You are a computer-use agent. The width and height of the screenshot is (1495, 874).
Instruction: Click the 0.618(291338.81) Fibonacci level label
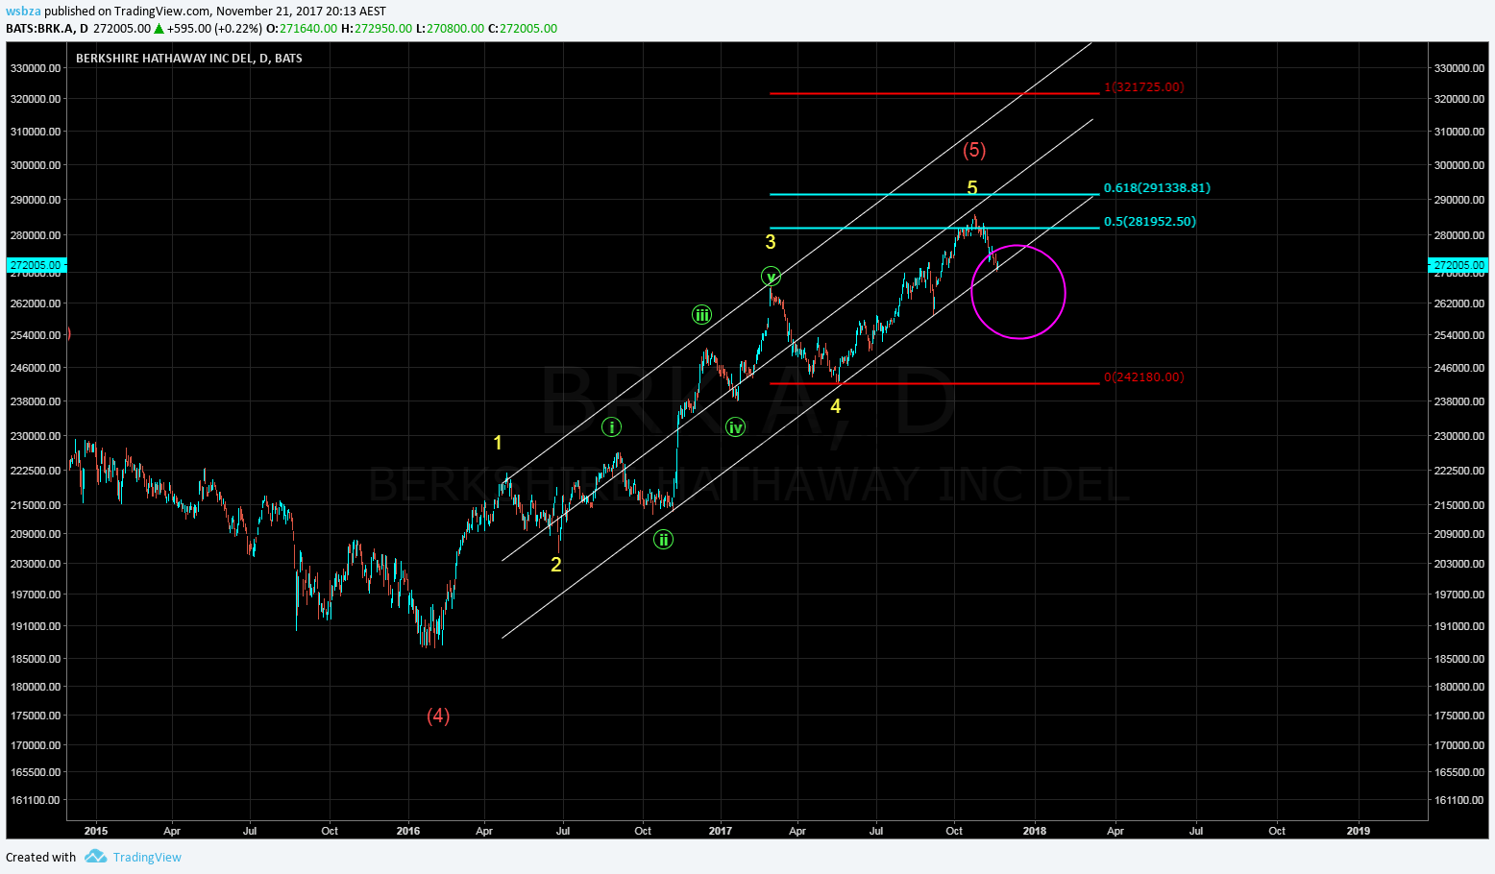1157,188
